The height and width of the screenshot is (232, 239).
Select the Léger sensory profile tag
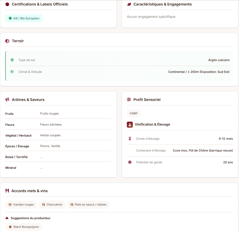134,113
